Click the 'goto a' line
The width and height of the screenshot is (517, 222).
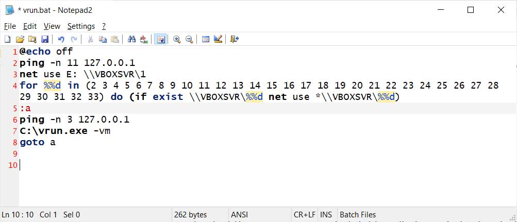click(38, 142)
